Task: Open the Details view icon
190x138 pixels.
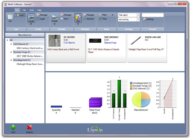Action: pyautogui.click(x=55, y=17)
